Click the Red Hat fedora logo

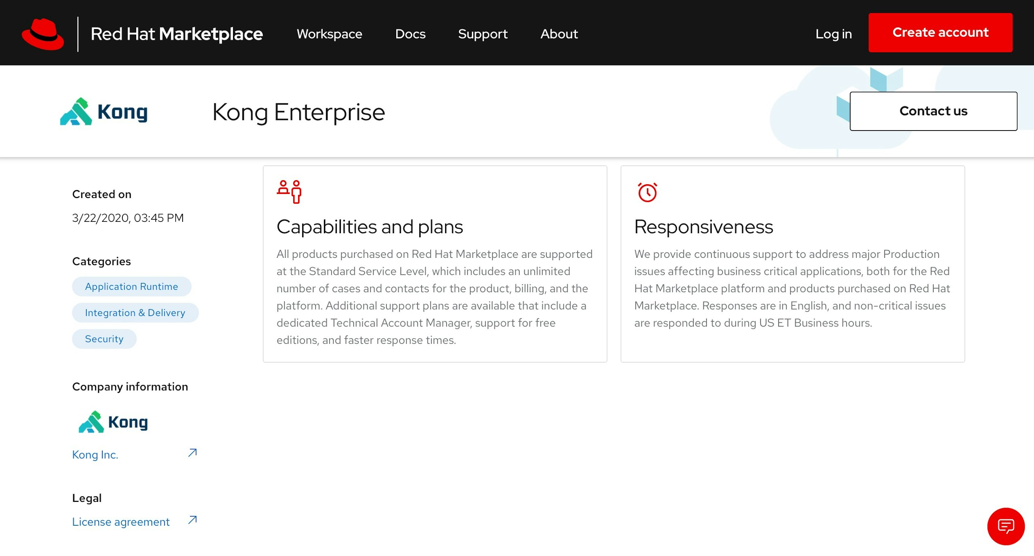[43, 34]
